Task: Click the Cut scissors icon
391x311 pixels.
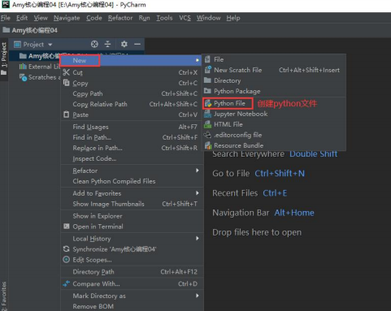Action: 66,72
